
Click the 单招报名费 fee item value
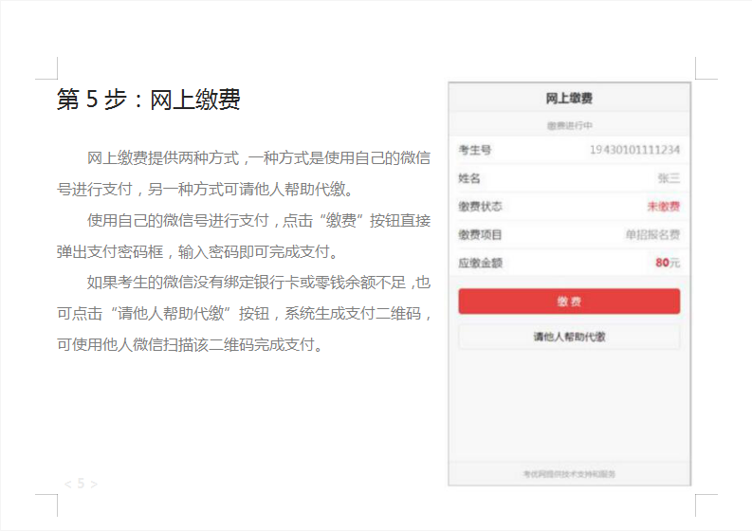coord(651,234)
